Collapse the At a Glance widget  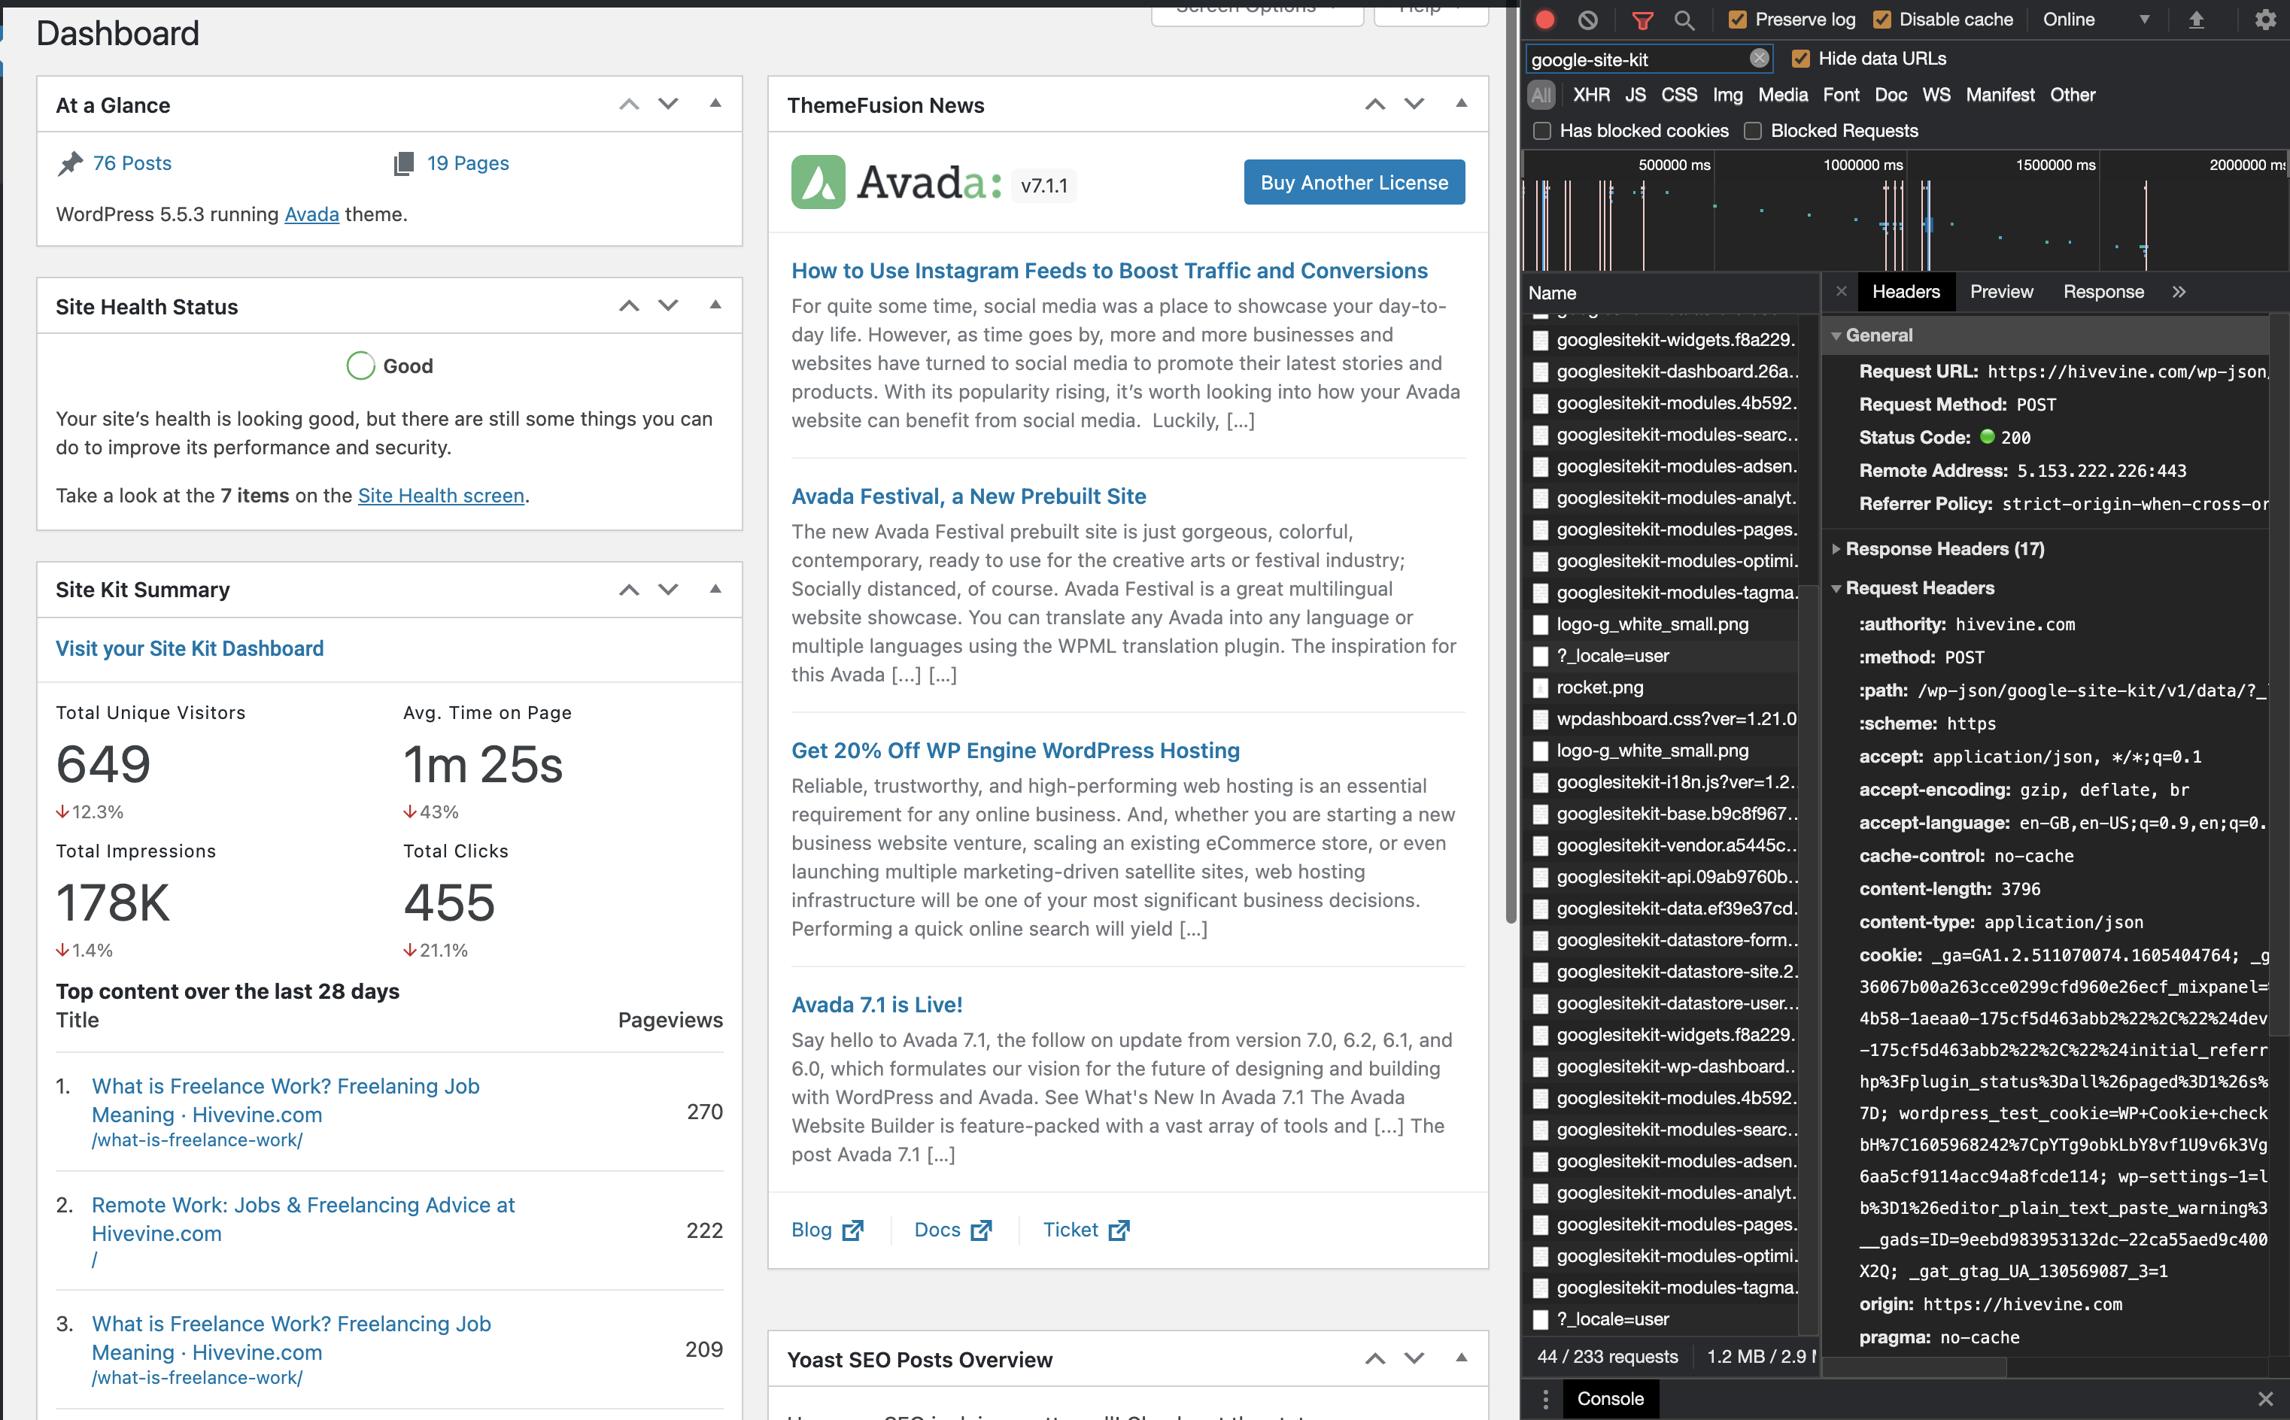[x=715, y=105]
